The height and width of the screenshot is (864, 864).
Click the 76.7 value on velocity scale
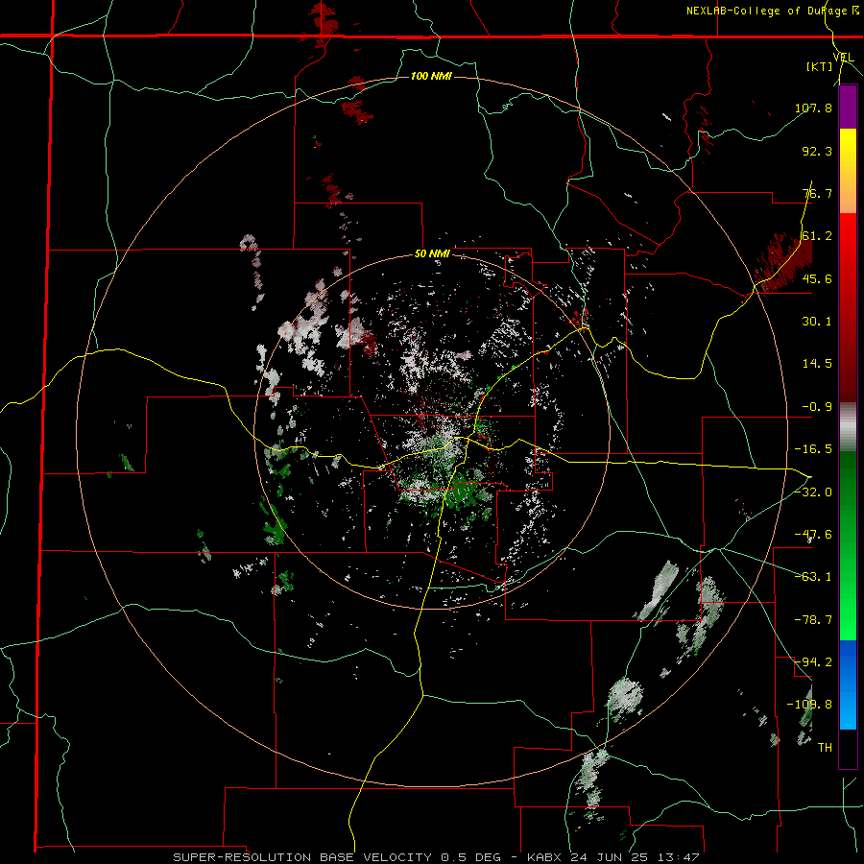tap(817, 193)
